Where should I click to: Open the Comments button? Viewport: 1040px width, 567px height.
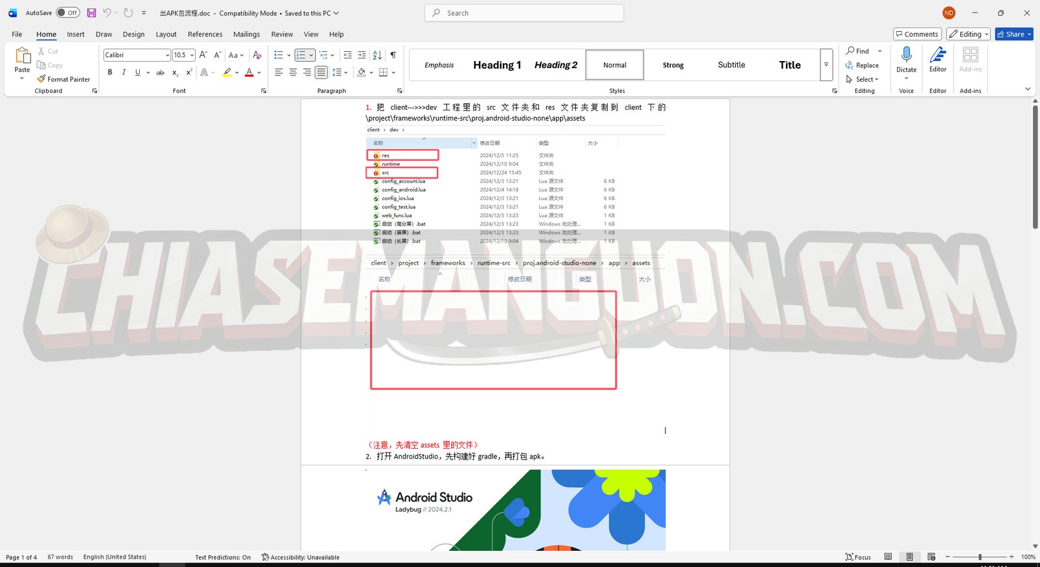(x=917, y=34)
